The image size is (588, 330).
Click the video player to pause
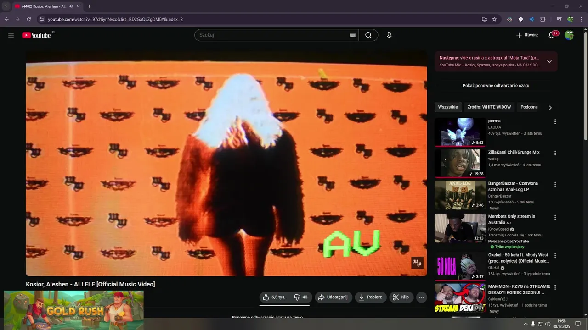click(x=226, y=163)
